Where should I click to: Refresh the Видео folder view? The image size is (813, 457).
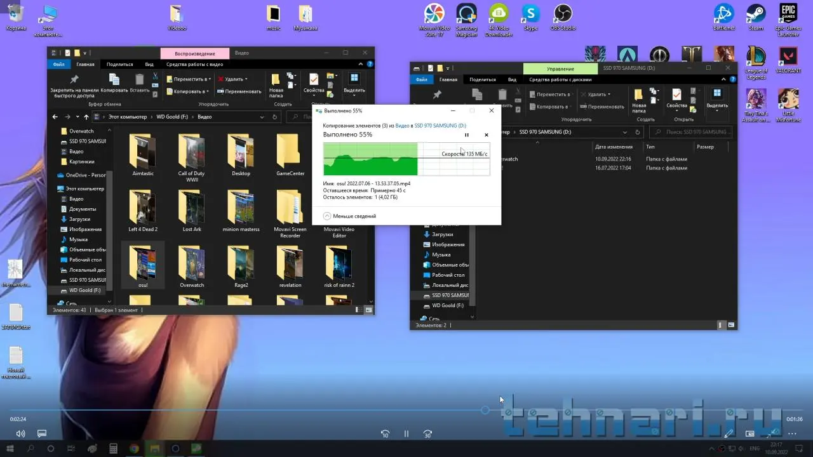point(274,117)
